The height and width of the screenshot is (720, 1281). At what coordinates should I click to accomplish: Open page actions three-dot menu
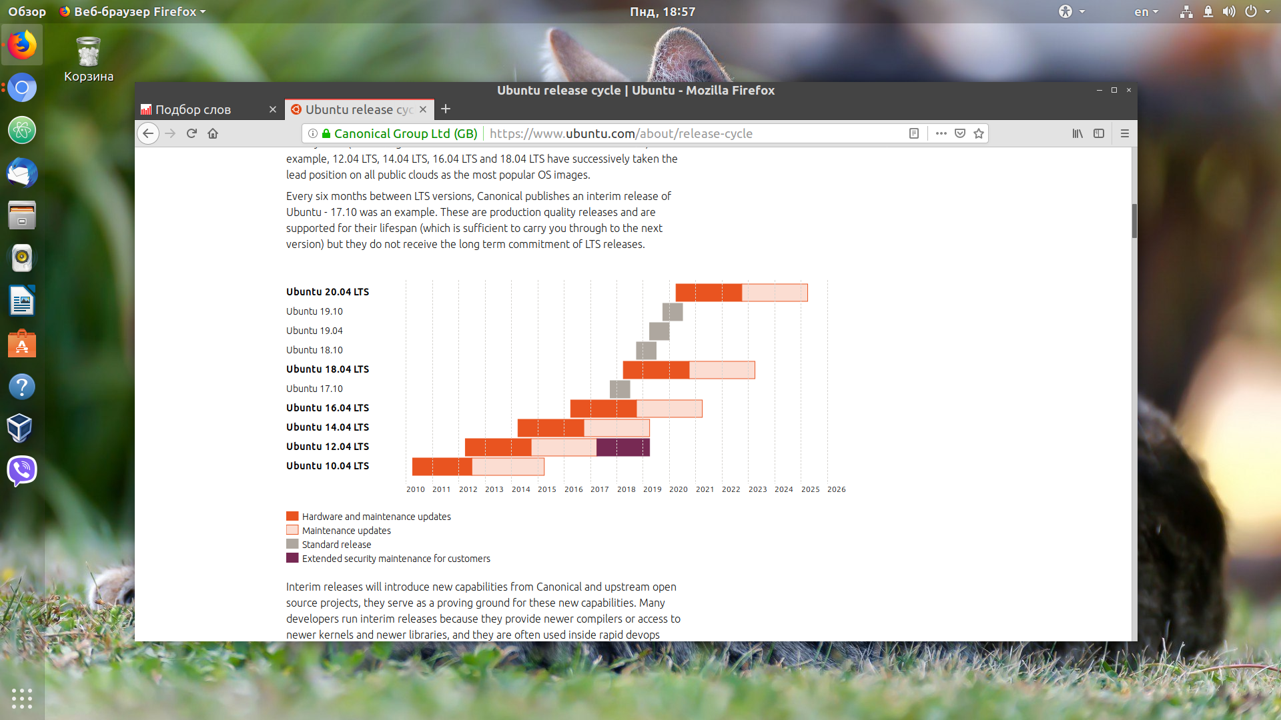coord(941,133)
